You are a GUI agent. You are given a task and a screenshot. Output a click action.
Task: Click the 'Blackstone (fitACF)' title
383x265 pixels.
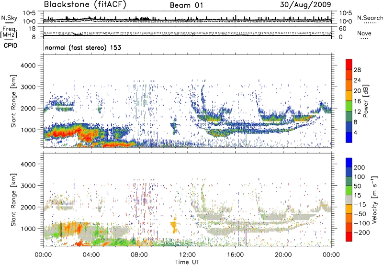click(85, 4)
